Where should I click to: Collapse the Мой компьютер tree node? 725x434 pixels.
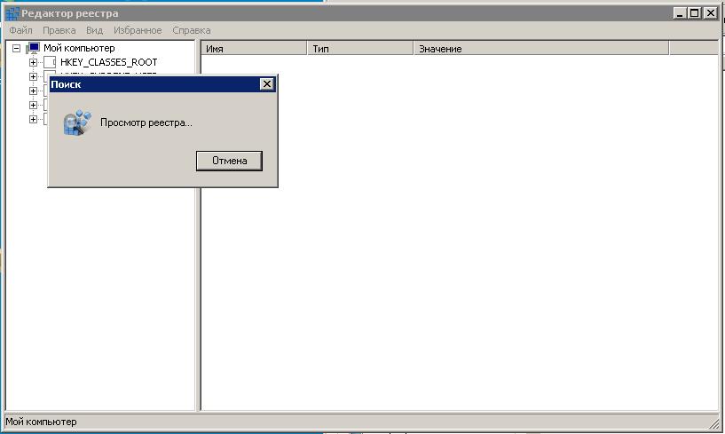click(16, 48)
